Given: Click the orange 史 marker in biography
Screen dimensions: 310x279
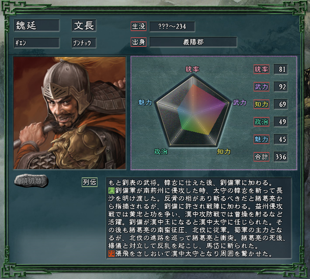Looking at the screenshot, I should pyautogui.click(x=111, y=254).
